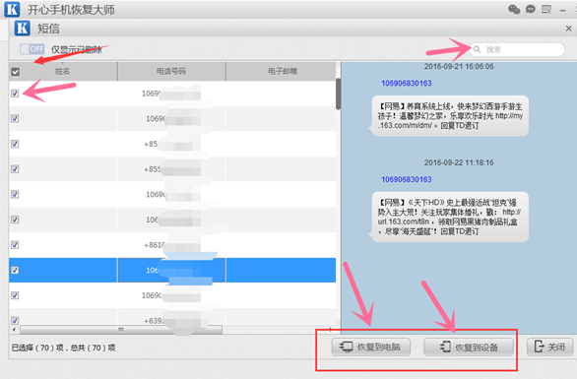Open the chat bubble feedback icon
The height and width of the screenshot is (379, 577).
click(531, 9)
